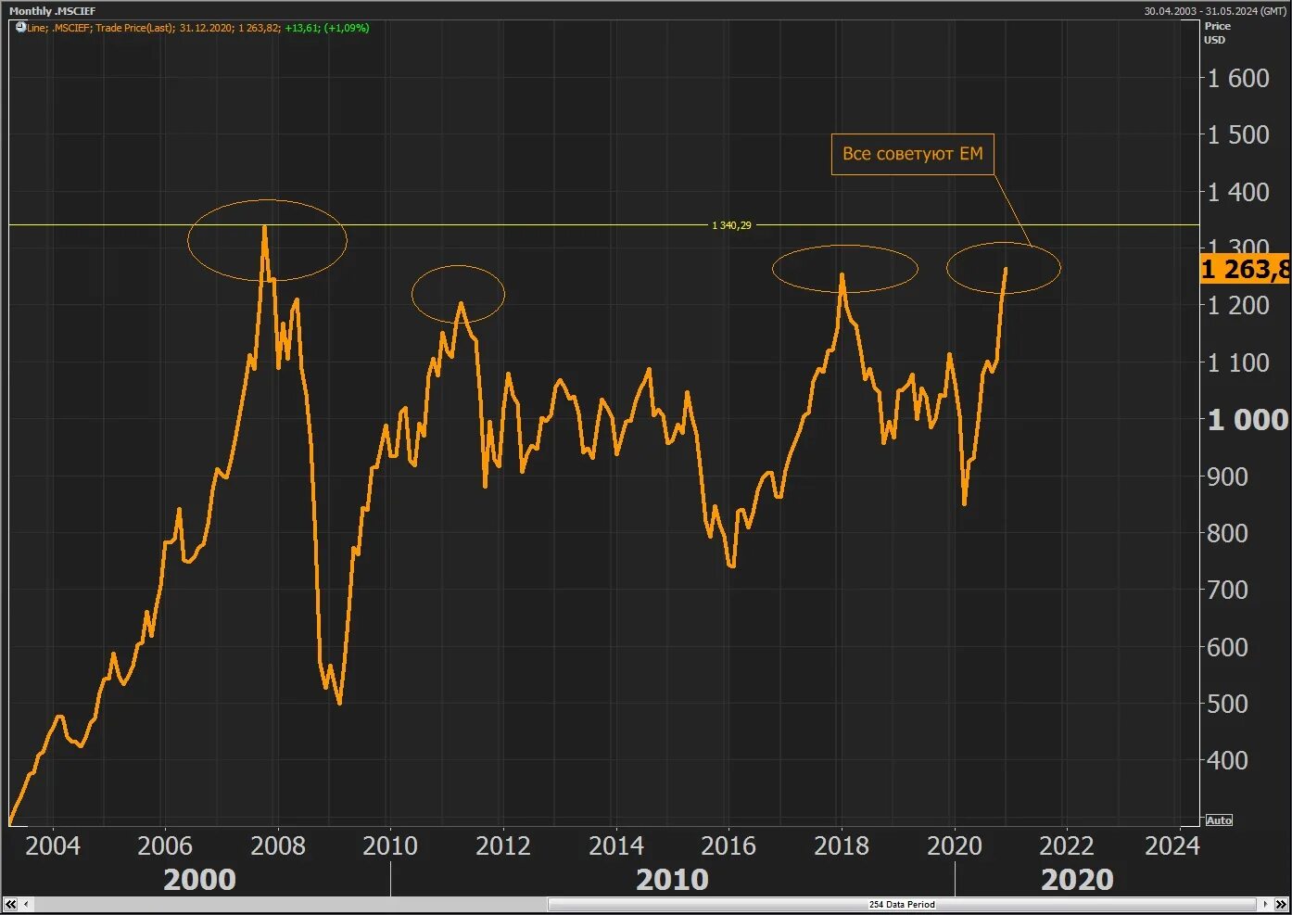Viewport: 1292px width, 915px height.
Task: Click the 2000 decade label
Action: coord(199,879)
